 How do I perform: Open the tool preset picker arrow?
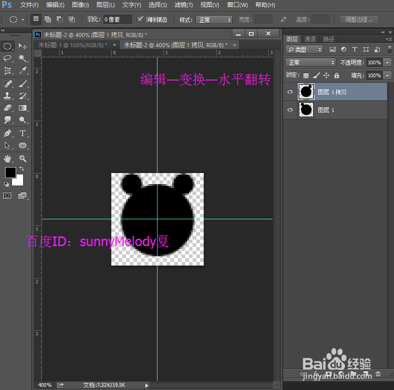[23, 19]
